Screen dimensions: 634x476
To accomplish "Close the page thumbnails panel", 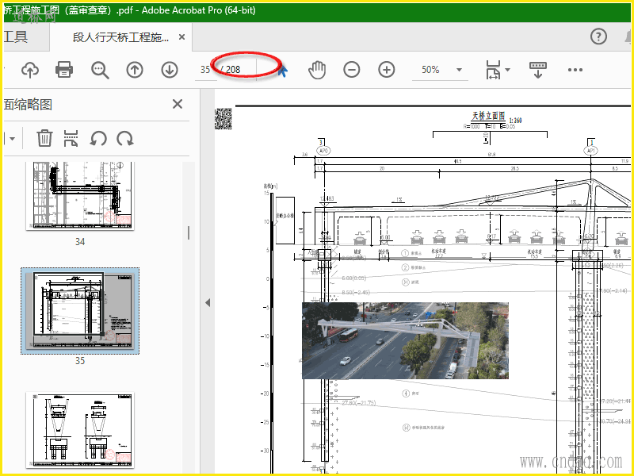I will [x=178, y=104].
